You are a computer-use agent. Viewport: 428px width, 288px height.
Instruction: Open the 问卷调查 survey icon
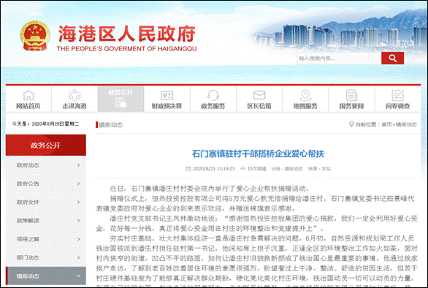point(398,95)
